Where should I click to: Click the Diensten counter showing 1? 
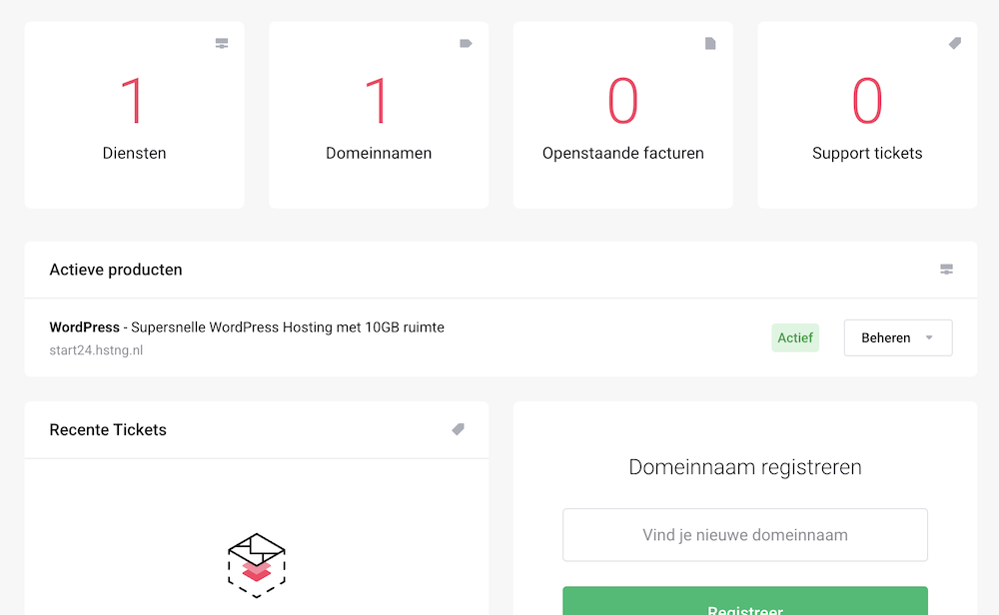[134, 100]
